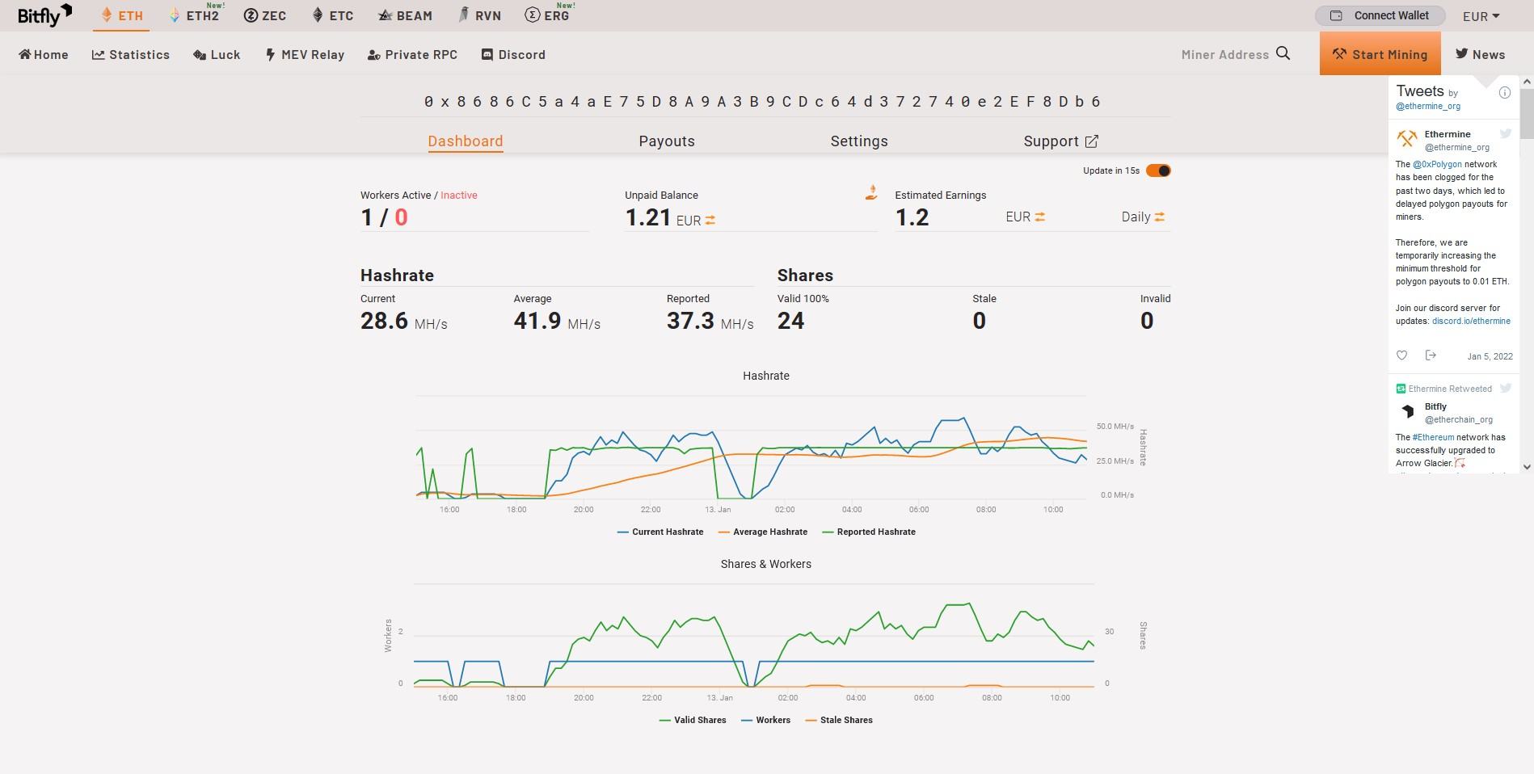The height and width of the screenshot is (774, 1534).
Task: Open the #Ethereum hashtag link
Action: point(1433,437)
